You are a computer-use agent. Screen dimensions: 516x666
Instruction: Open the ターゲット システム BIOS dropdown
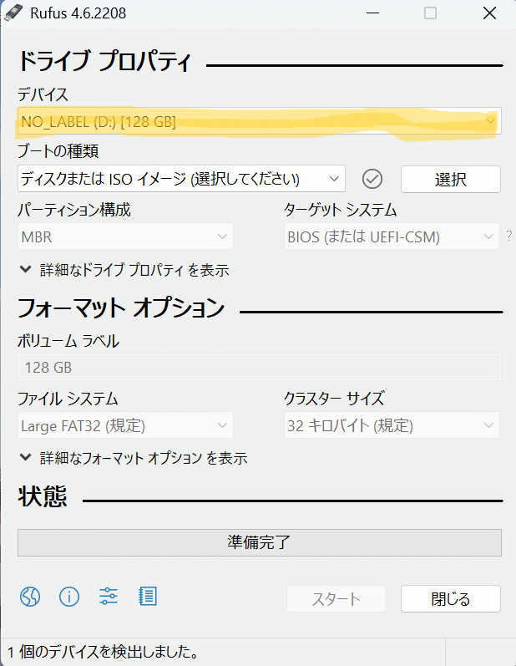[x=392, y=236]
